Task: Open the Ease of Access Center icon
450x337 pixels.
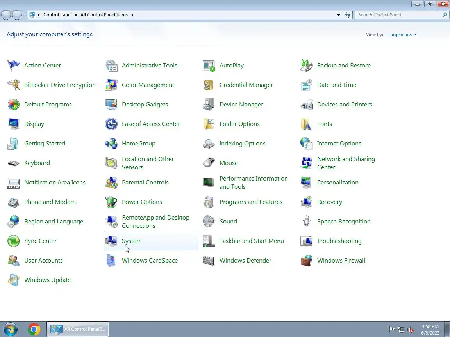Action: click(x=111, y=124)
